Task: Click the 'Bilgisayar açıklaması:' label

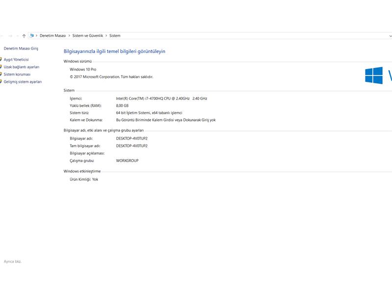Action: [x=87, y=153]
